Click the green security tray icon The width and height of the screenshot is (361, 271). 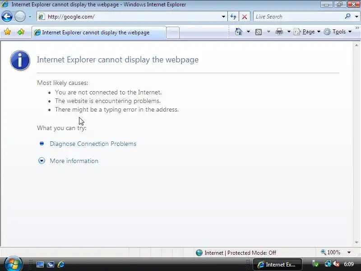[315, 264]
